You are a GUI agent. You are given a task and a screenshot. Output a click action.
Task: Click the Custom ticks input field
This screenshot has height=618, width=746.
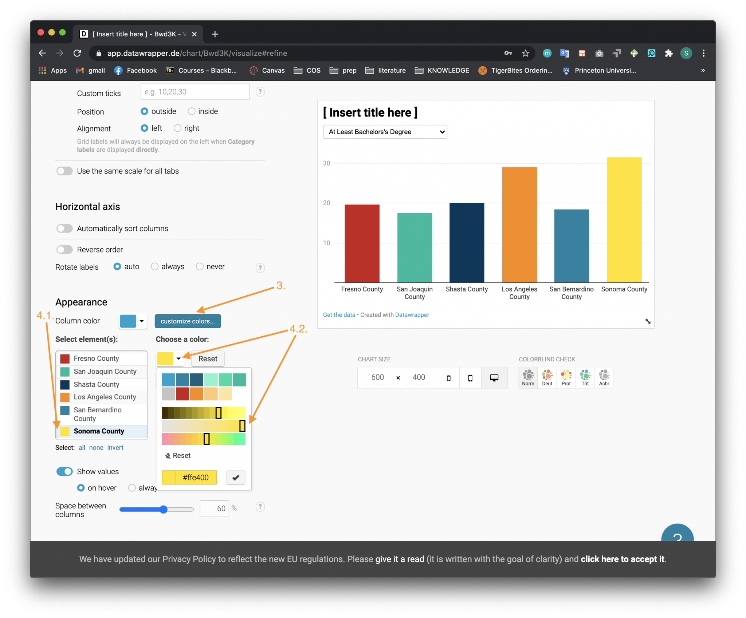[x=195, y=92]
